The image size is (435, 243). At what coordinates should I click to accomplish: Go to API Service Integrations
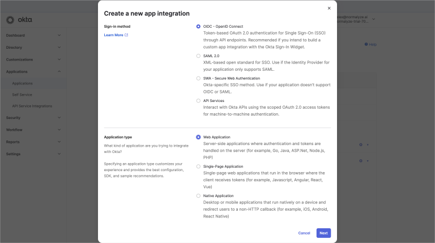tap(32, 106)
